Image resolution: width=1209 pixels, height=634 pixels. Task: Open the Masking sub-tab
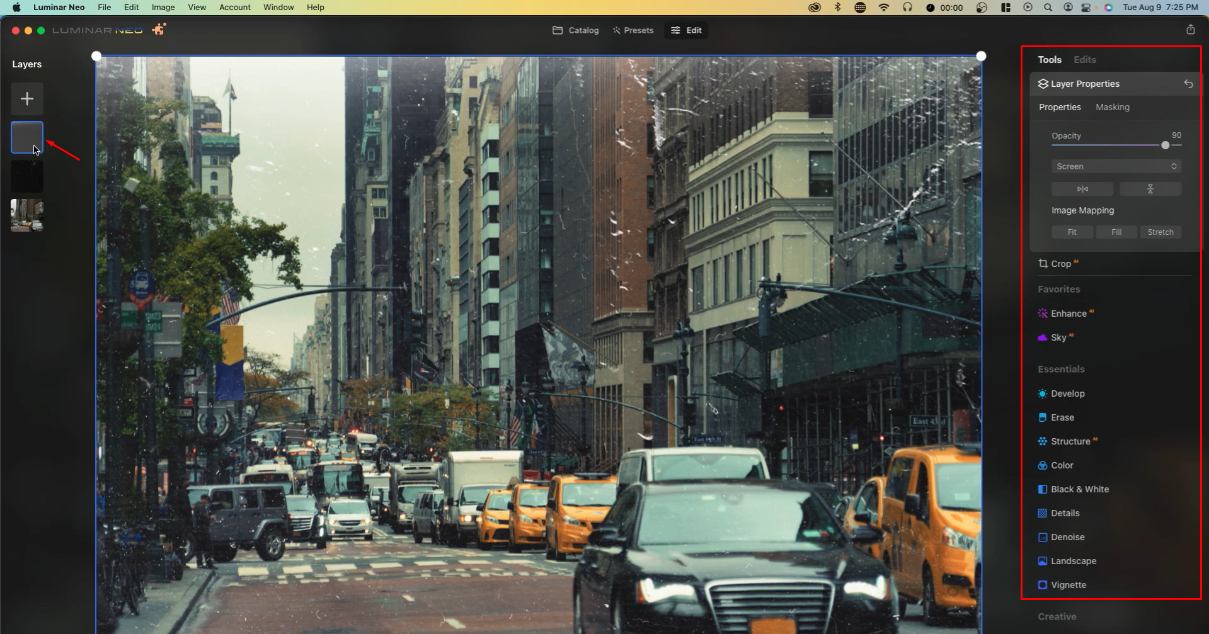point(1113,107)
